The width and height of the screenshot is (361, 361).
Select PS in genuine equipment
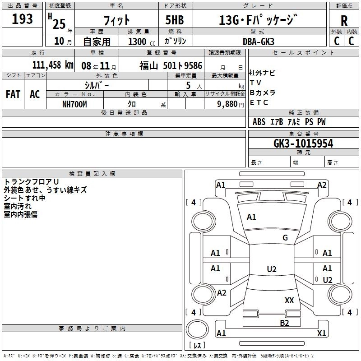point(309,122)
